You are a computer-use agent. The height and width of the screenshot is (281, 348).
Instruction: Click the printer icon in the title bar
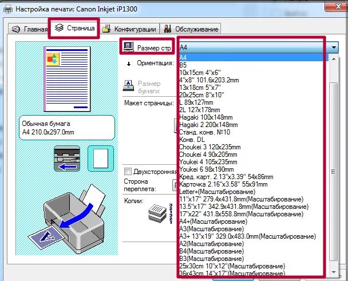[8, 9]
